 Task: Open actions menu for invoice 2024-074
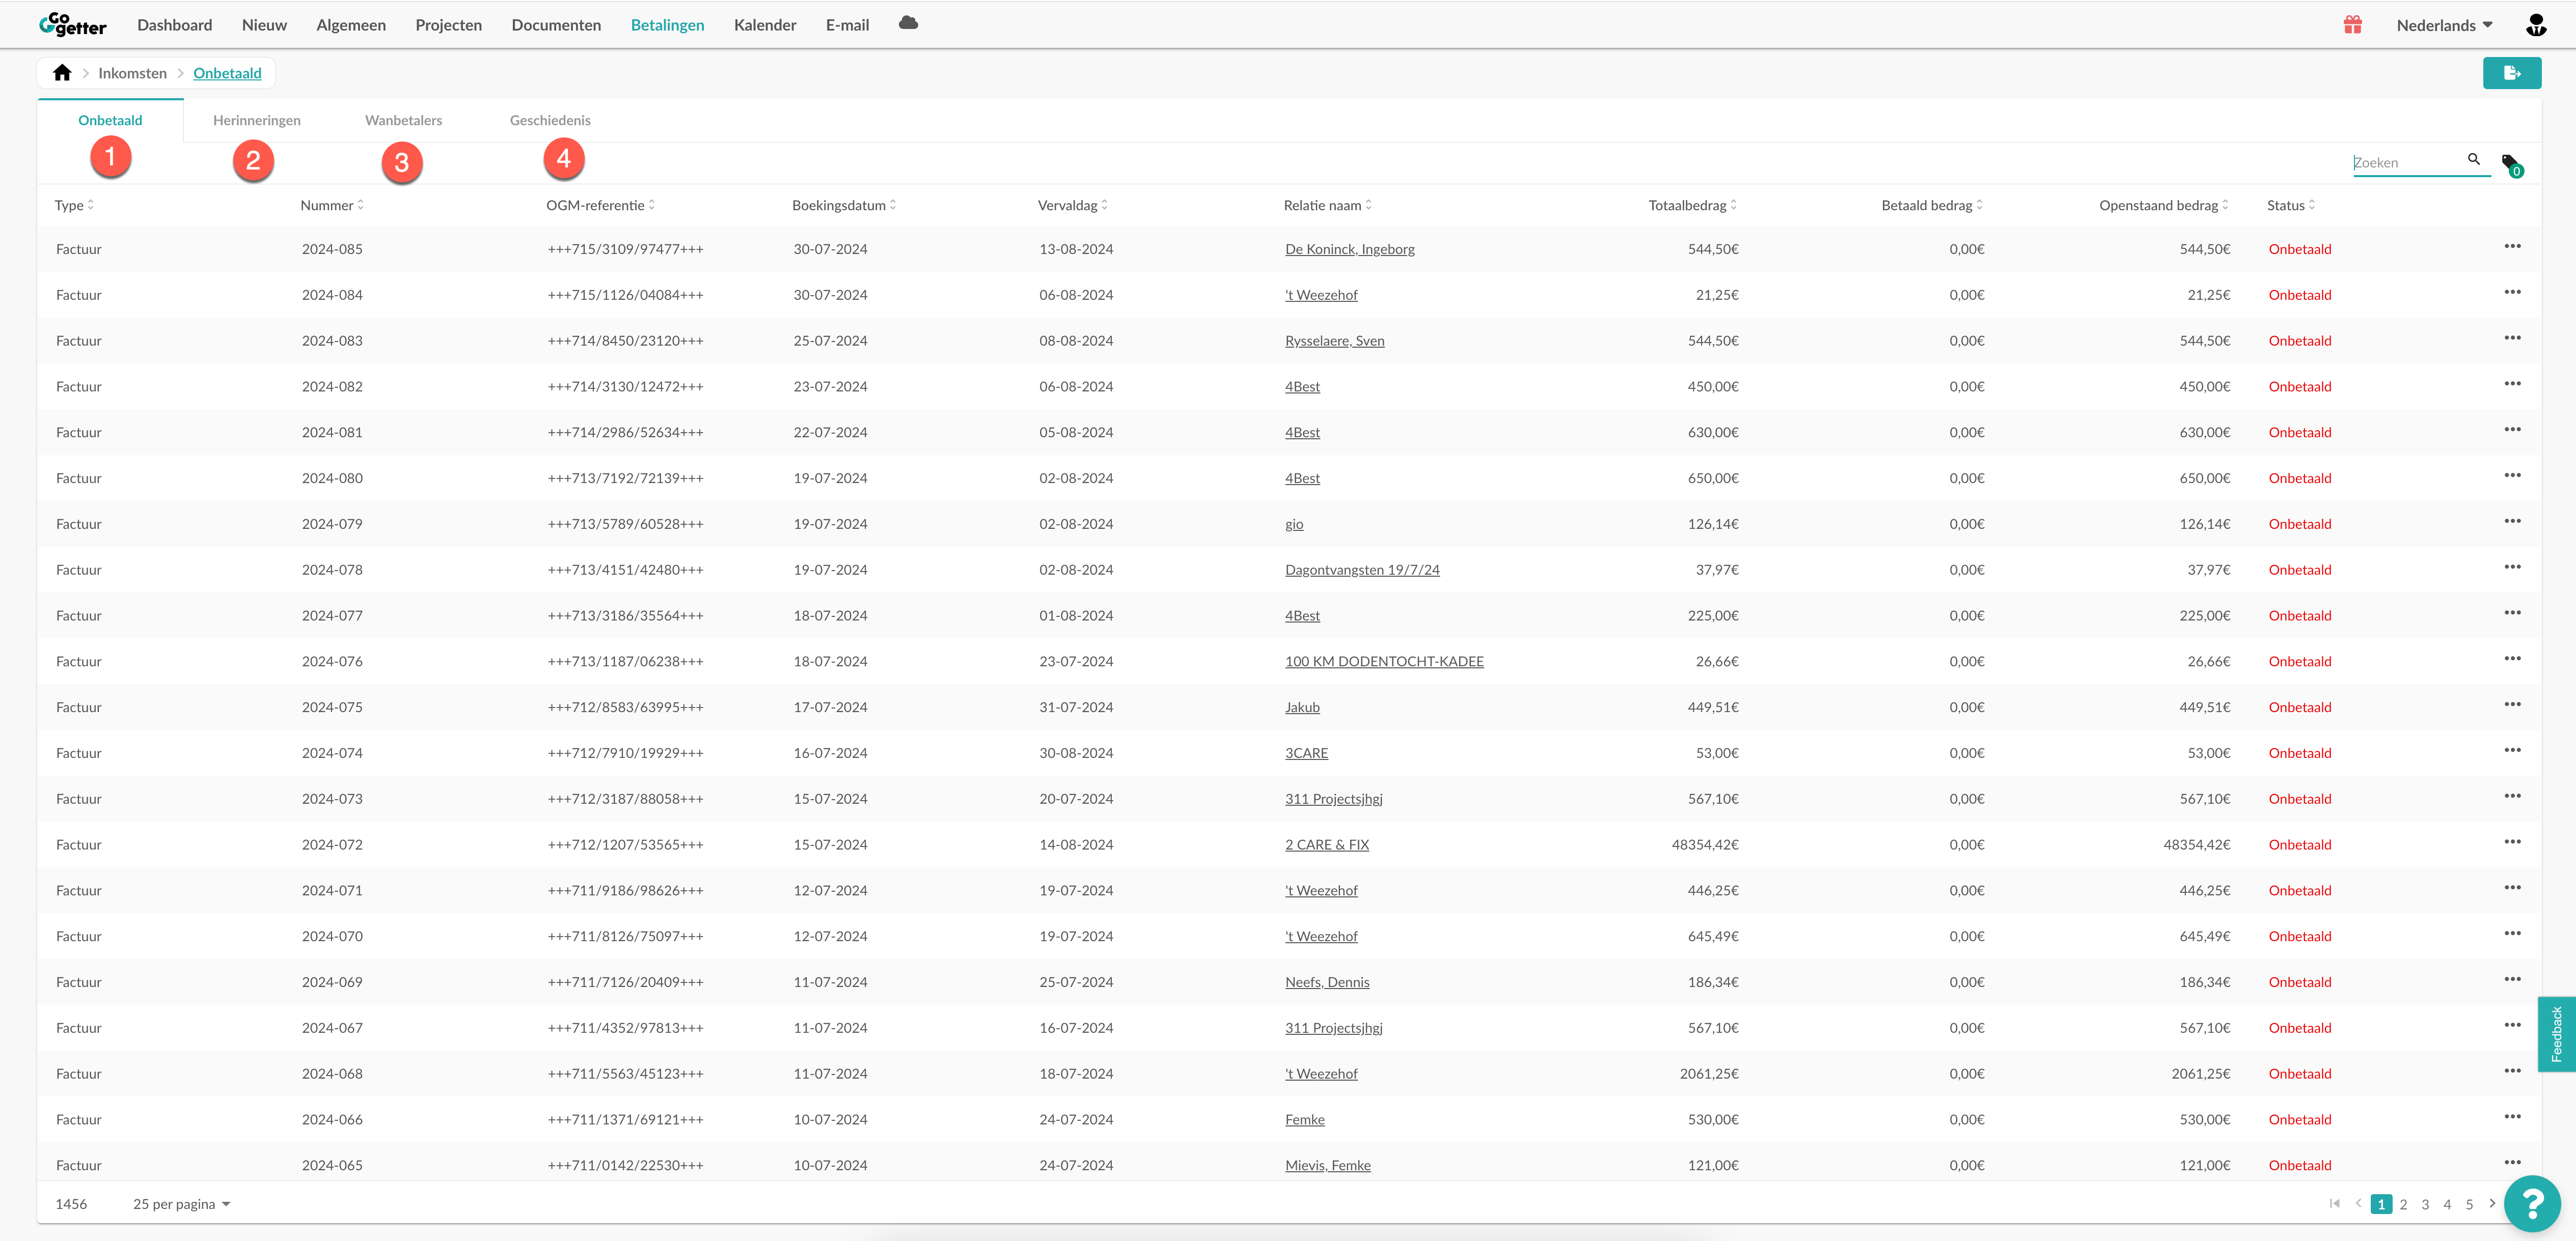click(2512, 750)
